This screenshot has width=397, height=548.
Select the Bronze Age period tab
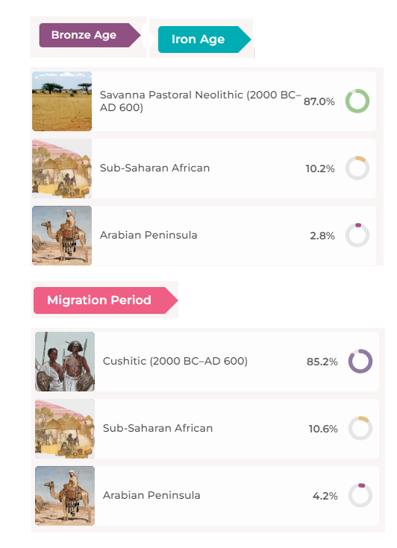90,35
